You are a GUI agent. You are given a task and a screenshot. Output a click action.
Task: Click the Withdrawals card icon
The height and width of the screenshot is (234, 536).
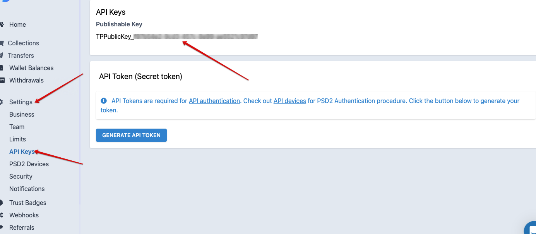point(2,80)
